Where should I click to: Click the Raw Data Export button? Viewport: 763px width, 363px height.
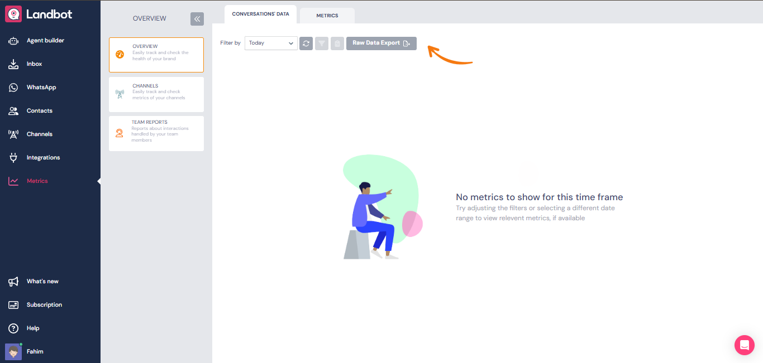tap(381, 43)
